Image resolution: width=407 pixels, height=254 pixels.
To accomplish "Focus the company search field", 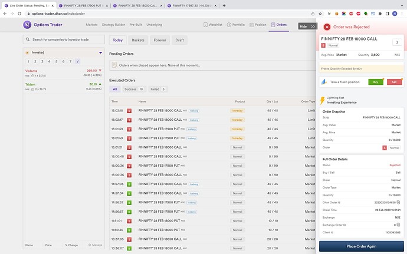I will (x=64, y=39).
